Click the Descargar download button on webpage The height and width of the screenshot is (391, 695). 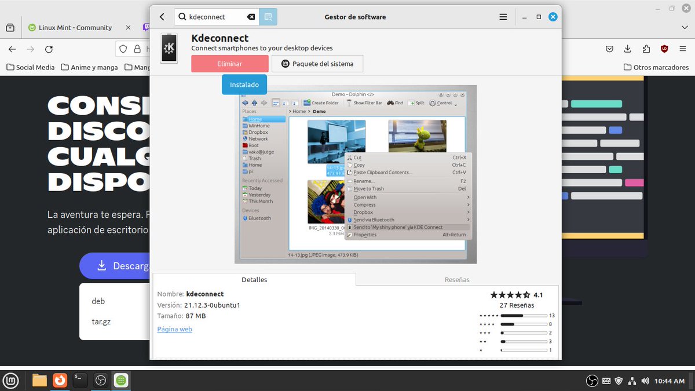click(115, 266)
